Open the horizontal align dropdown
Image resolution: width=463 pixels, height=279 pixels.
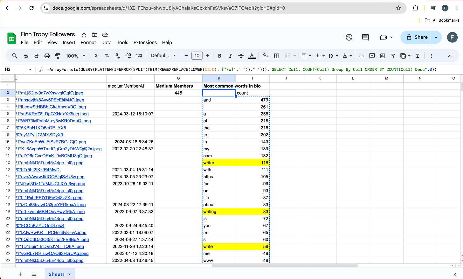pos(306,56)
